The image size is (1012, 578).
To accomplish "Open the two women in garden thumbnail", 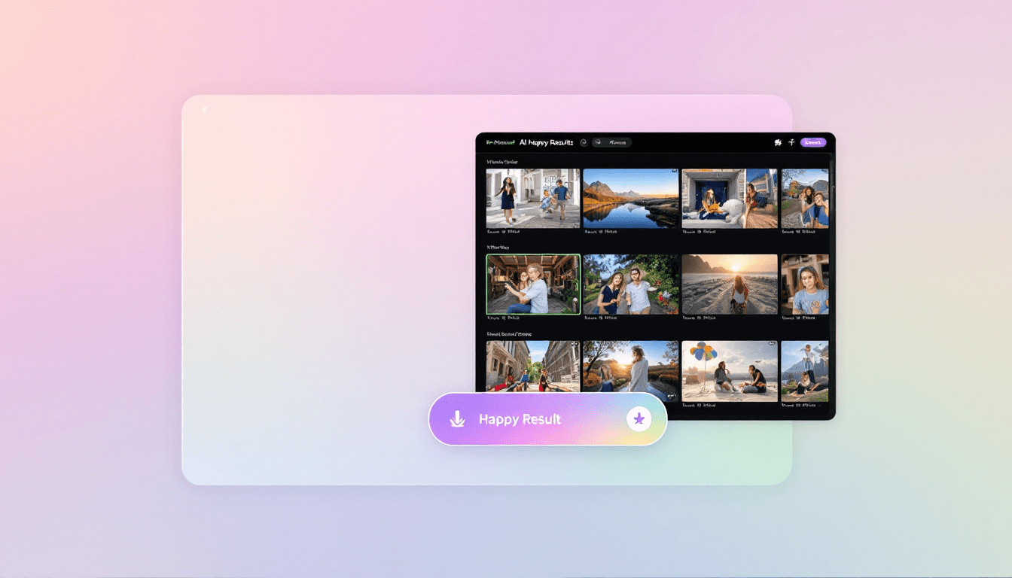I will [630, 284].
